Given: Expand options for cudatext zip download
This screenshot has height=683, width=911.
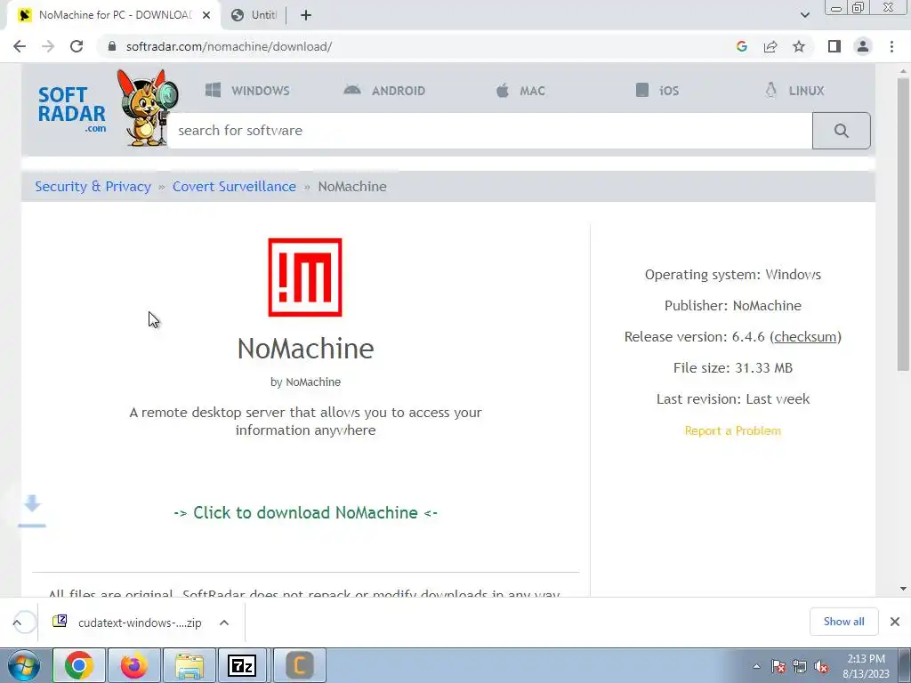Looking at the screenshot, I should (224, 623).
